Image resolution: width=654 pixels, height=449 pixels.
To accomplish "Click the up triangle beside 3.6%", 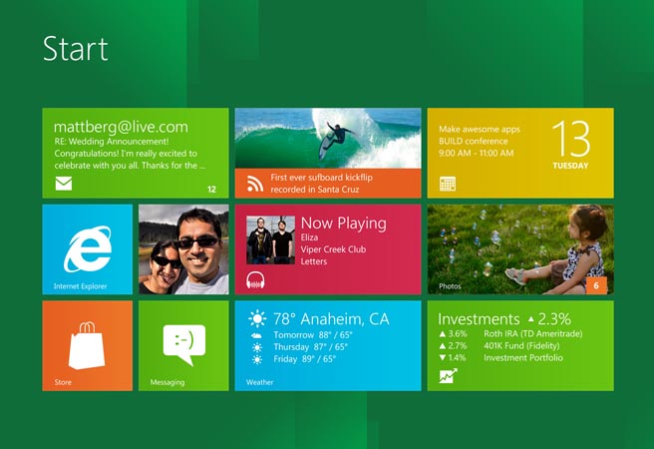I will point(443,334).
